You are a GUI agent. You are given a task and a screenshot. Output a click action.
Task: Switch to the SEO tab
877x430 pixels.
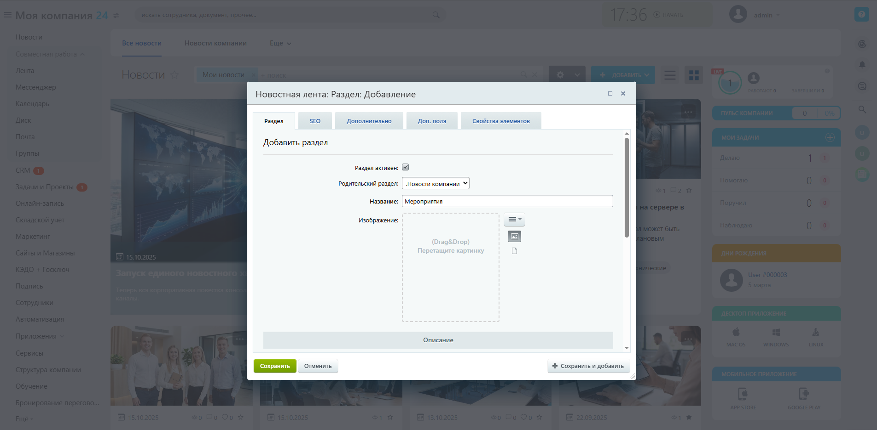[315, 121]
